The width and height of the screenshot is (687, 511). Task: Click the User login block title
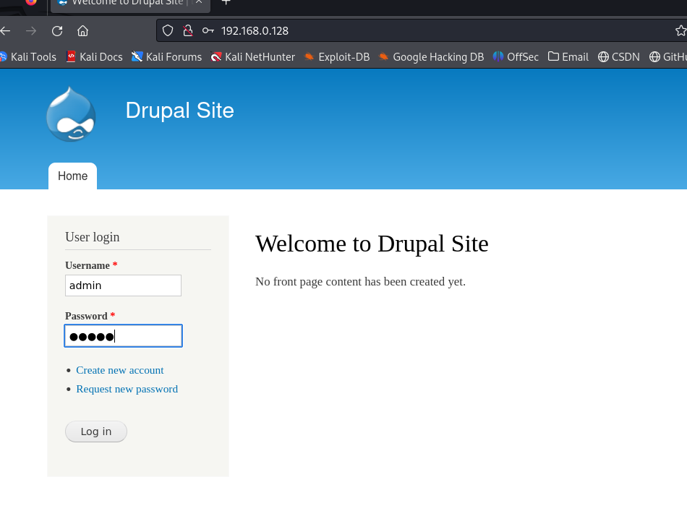click(x=93, y=237)
